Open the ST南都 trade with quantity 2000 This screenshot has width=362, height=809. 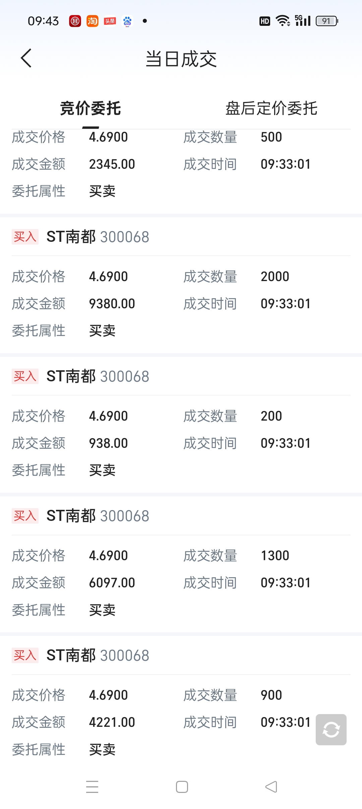[181, 285]
